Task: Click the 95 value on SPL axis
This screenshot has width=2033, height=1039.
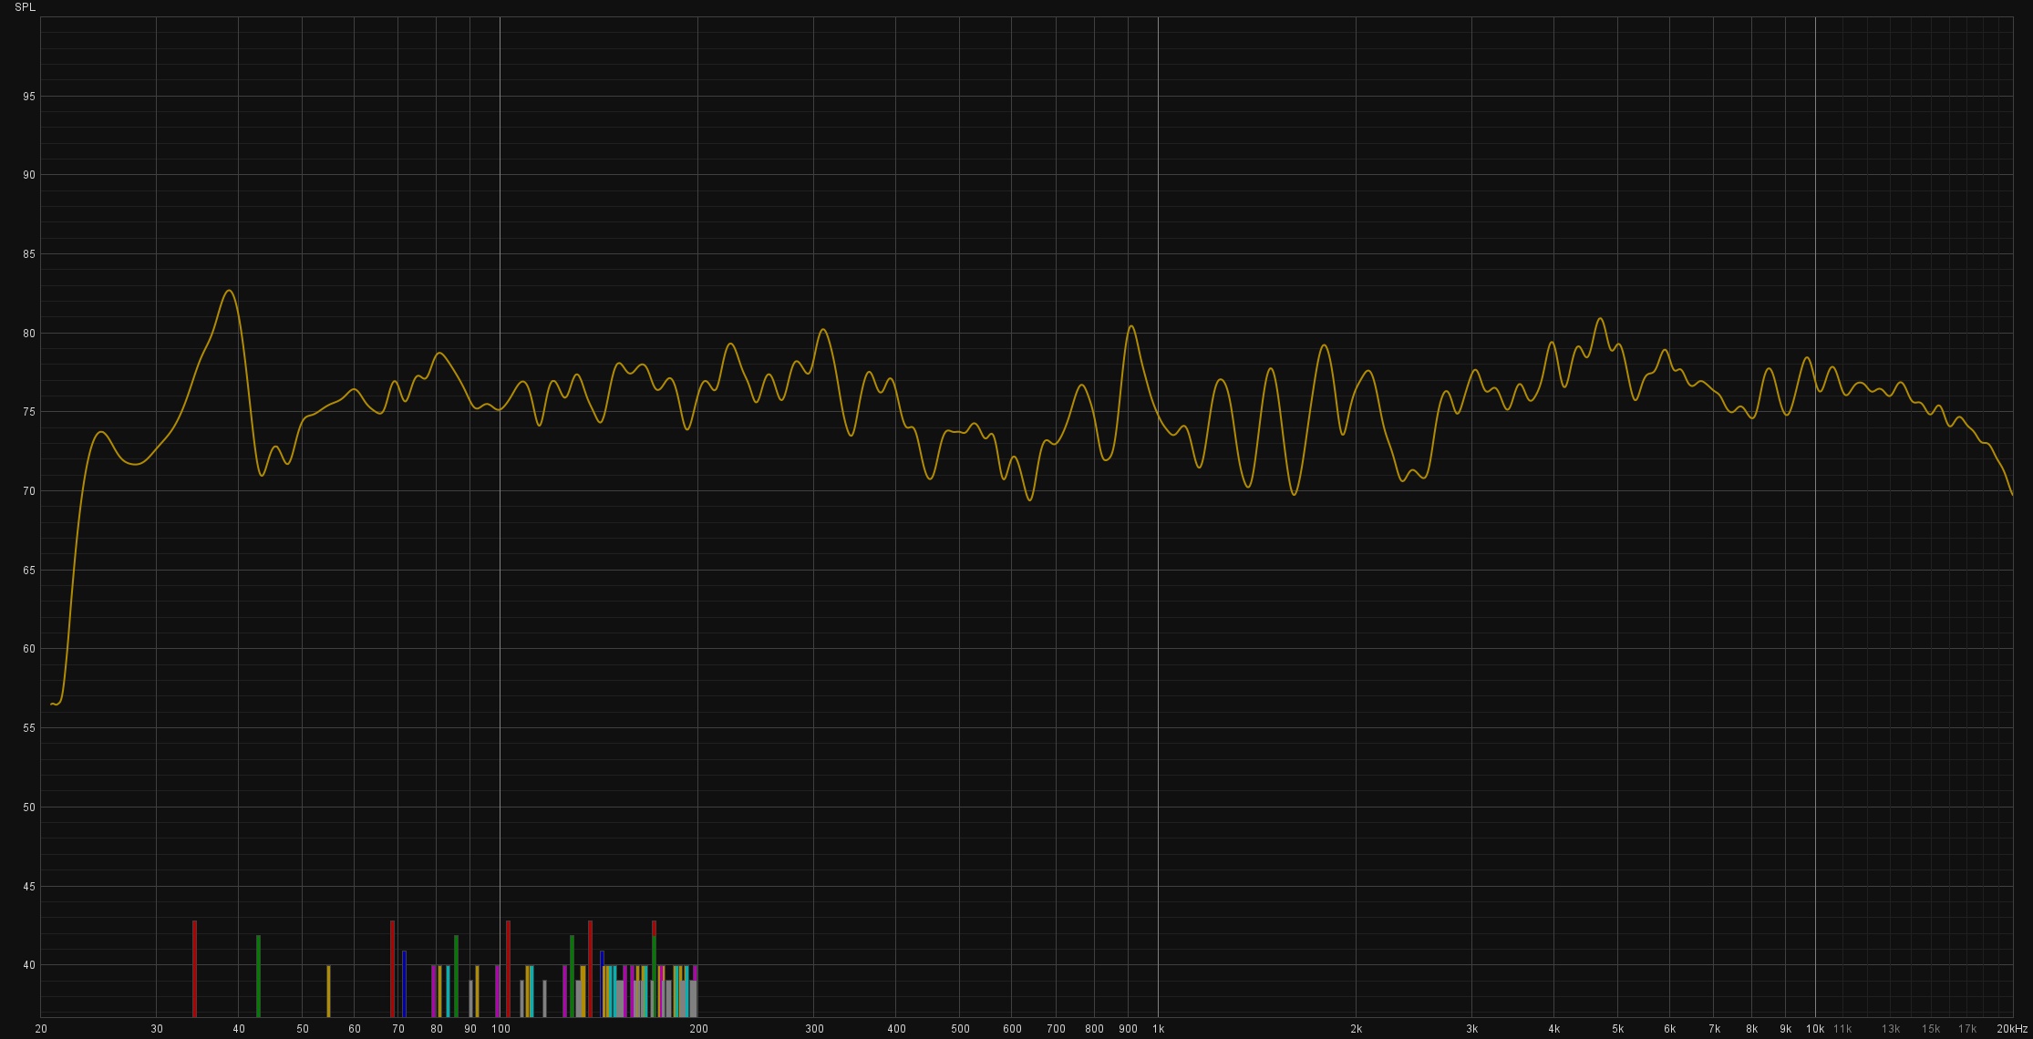Action: tap(29, 96)
